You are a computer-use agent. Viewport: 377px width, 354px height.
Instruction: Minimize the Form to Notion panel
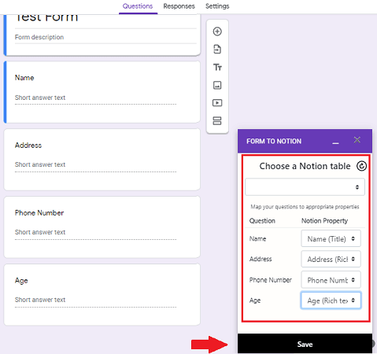click(x=335, y=143)
